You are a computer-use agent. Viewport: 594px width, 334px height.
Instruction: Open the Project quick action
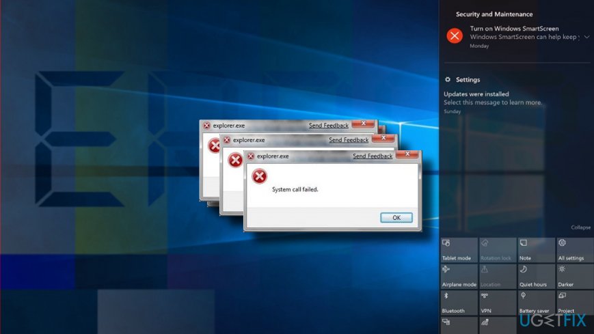pyautogui.click(x=575, y=303)
